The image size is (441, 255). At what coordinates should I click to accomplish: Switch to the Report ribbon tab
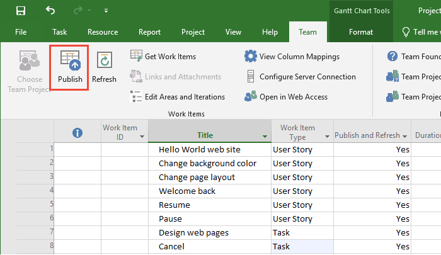click(150, 32)
